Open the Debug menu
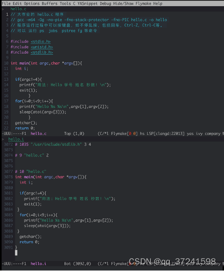The image size is (224, 271). tap(105, 4)
